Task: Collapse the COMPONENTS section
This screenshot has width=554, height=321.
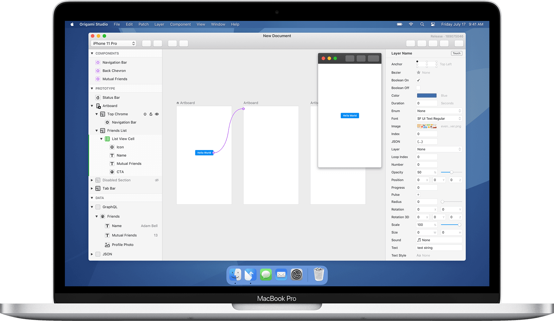Action: click(x=92, y=53)
